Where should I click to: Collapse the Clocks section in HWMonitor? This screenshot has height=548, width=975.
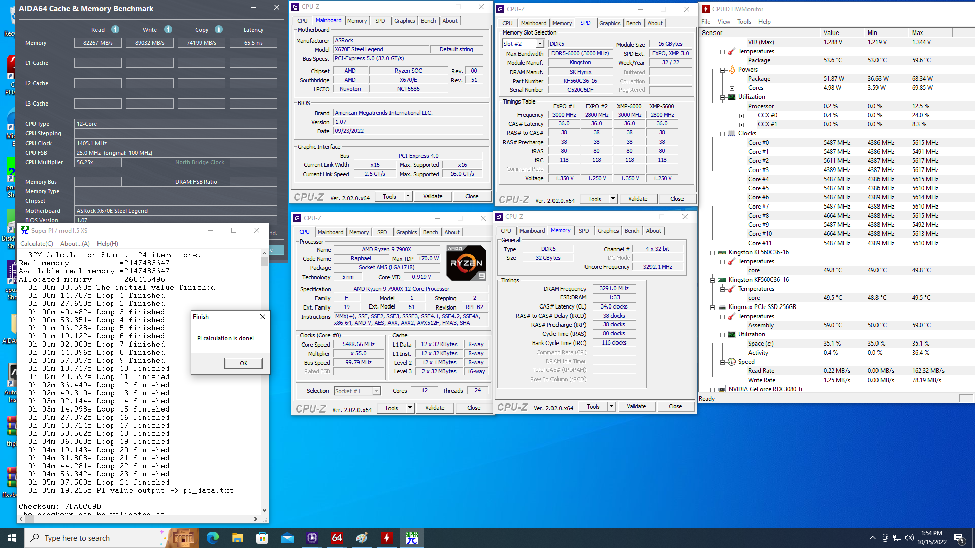722,134
